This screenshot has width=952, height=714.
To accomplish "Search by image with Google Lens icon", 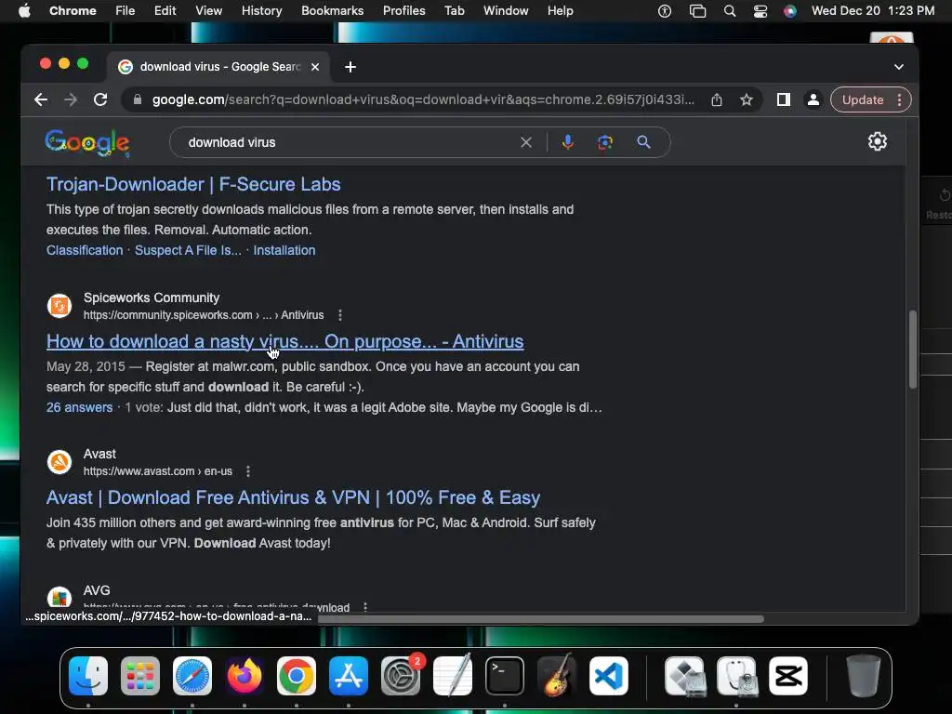I will pyautogui.click(x=604, y=142).
